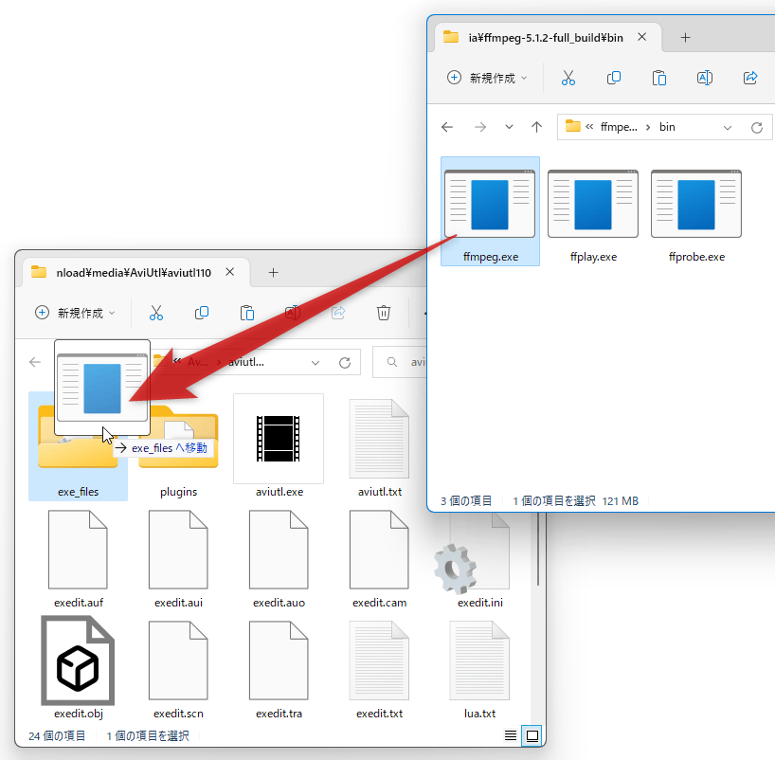Open 新規作成 menu in ffmpeg bin window
This screenshot has width=775, height=760.
(x=487, y=78)
